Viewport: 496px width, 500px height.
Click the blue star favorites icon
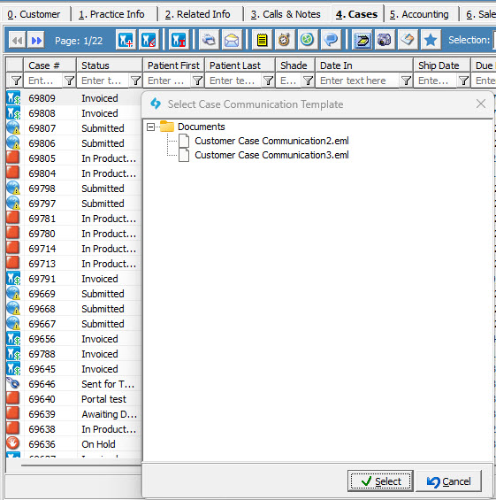click(x=431, y=40)
